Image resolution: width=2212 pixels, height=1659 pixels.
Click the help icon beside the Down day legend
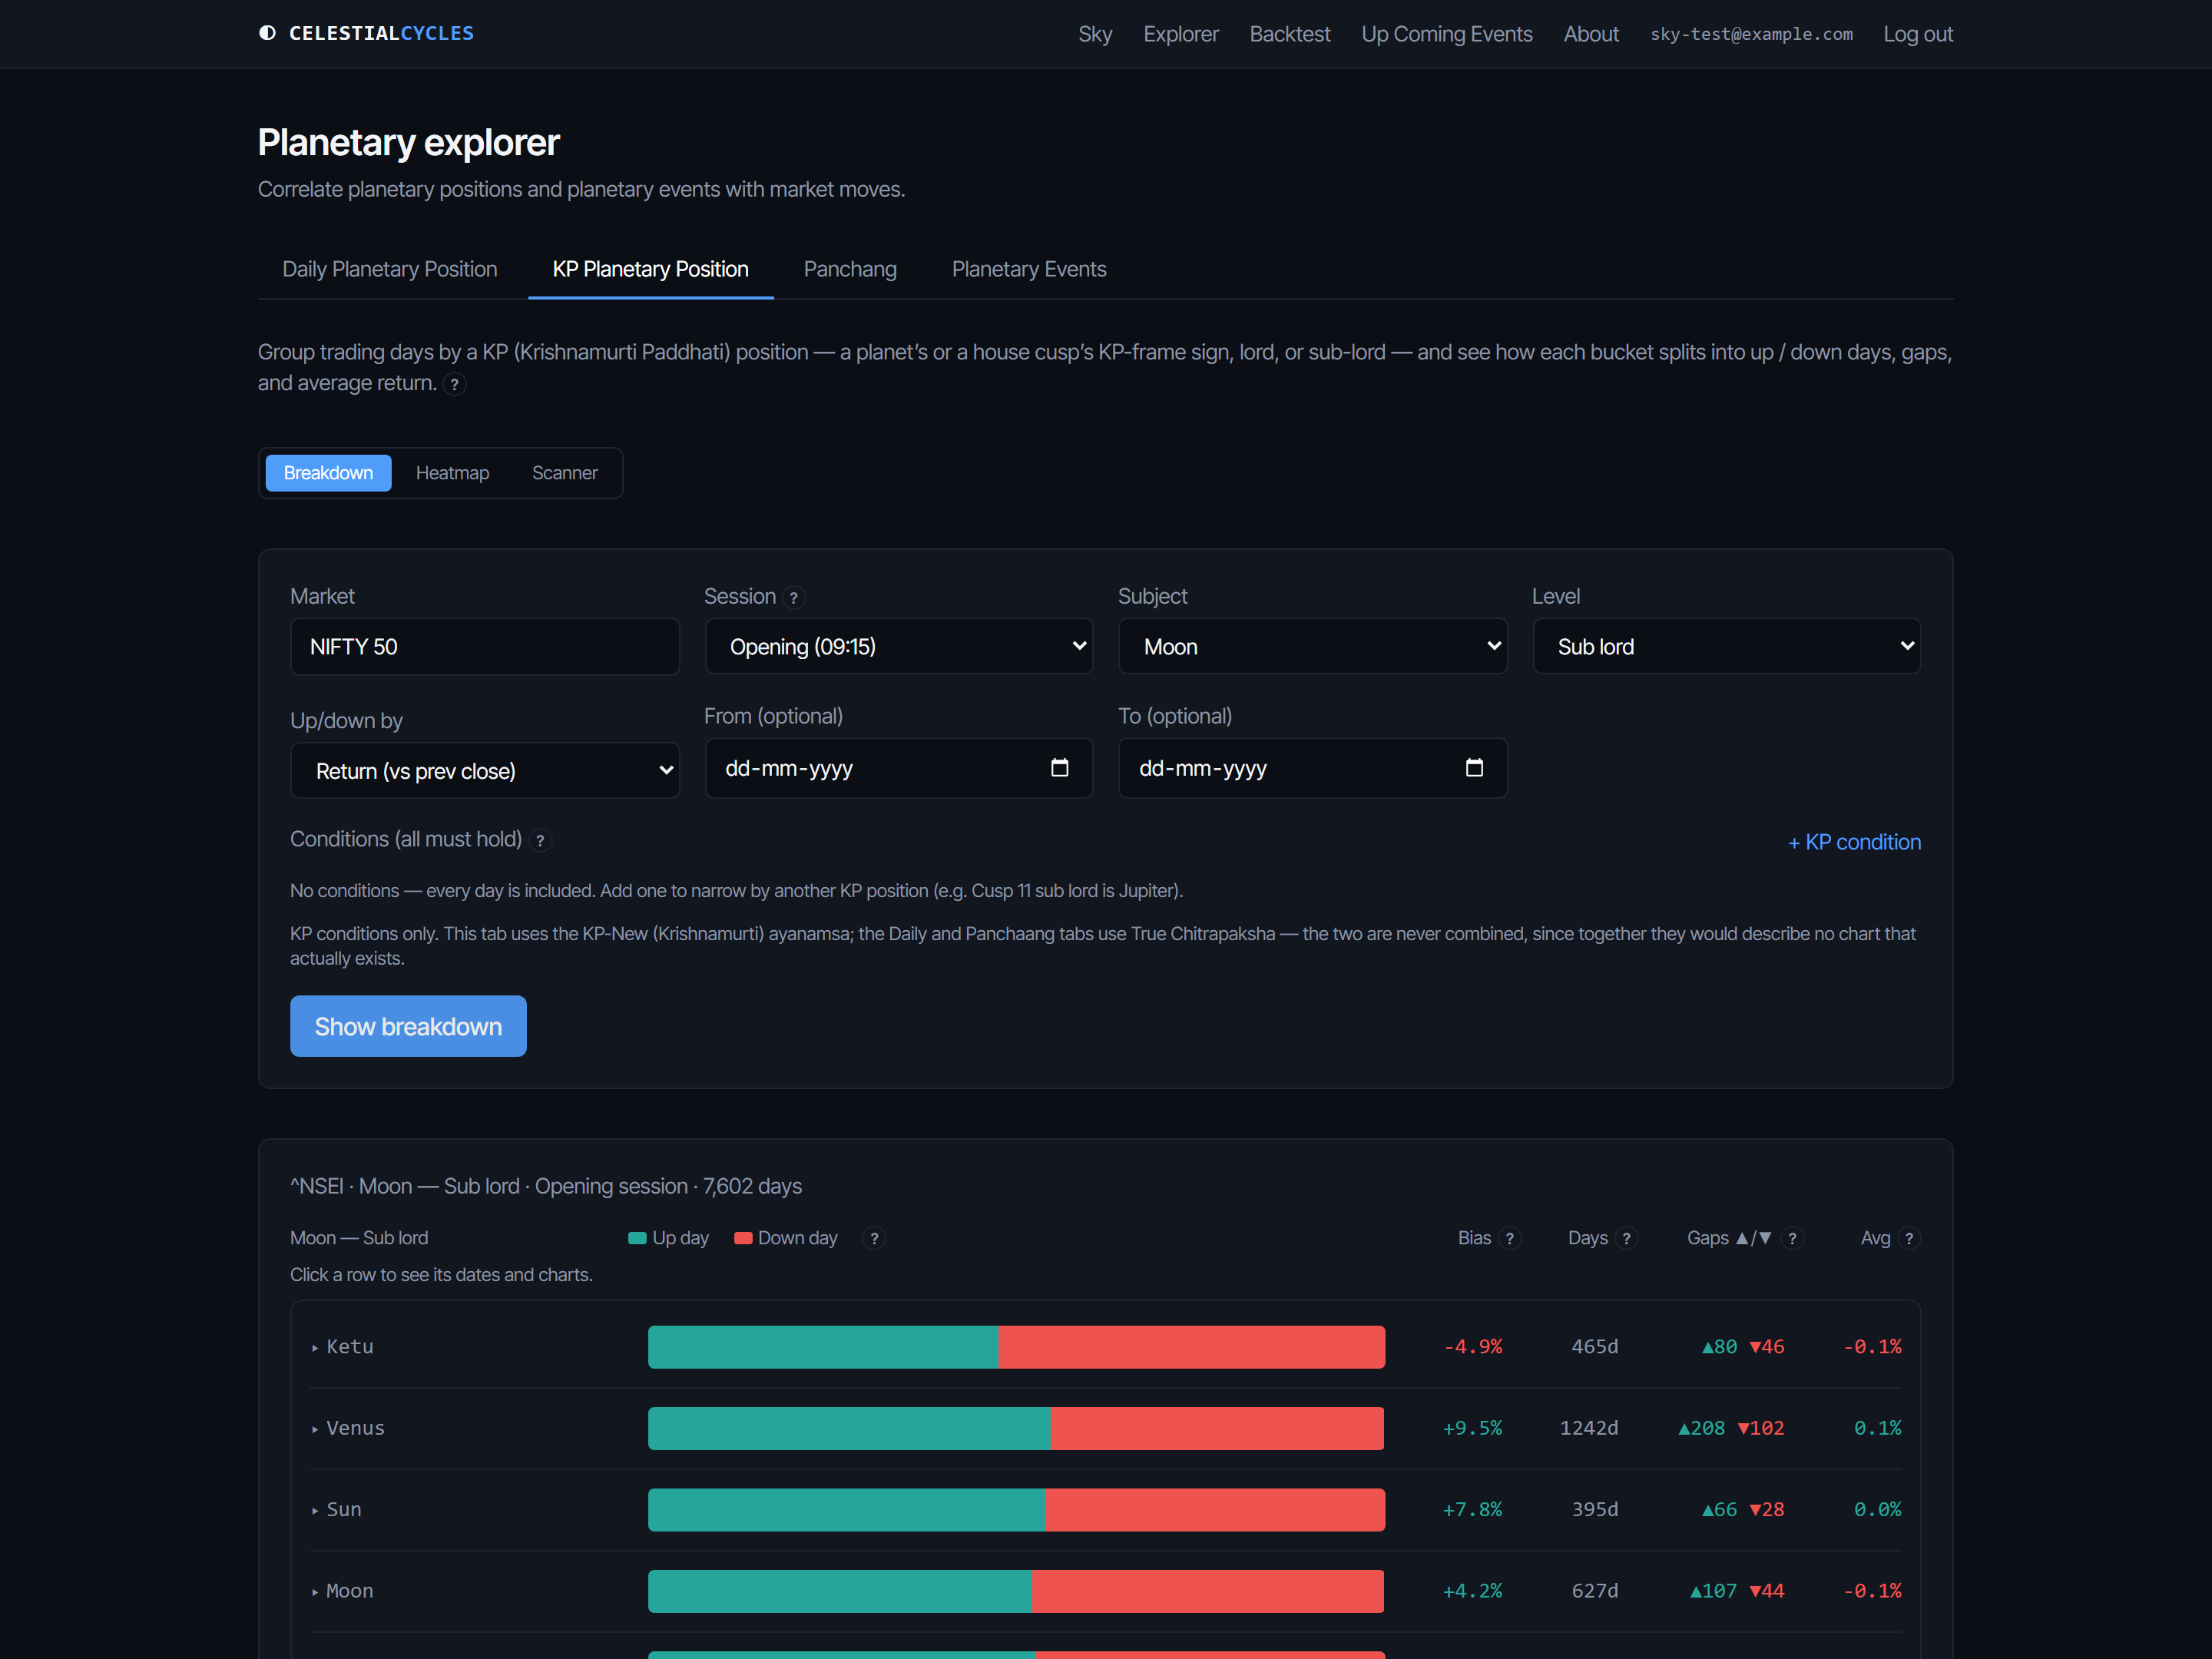click(874, 1238)
